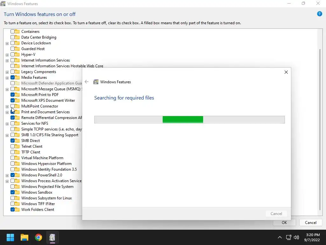
Task: Enable Virtual Machine Platform checkbox
Action: point(12,158)
